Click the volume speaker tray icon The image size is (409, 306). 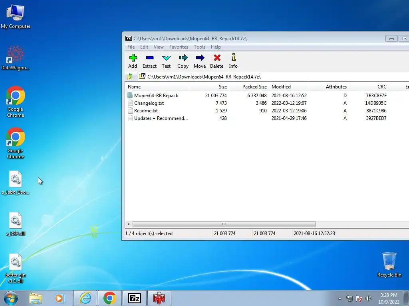(x=369, y=298)
